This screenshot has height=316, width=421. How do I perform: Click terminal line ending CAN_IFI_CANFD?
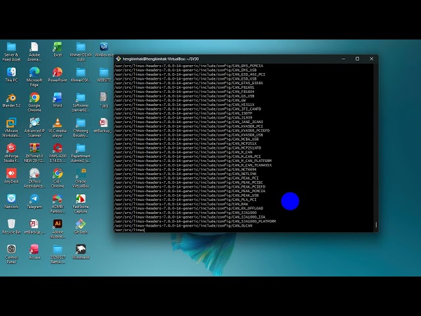tap(187, 109)
